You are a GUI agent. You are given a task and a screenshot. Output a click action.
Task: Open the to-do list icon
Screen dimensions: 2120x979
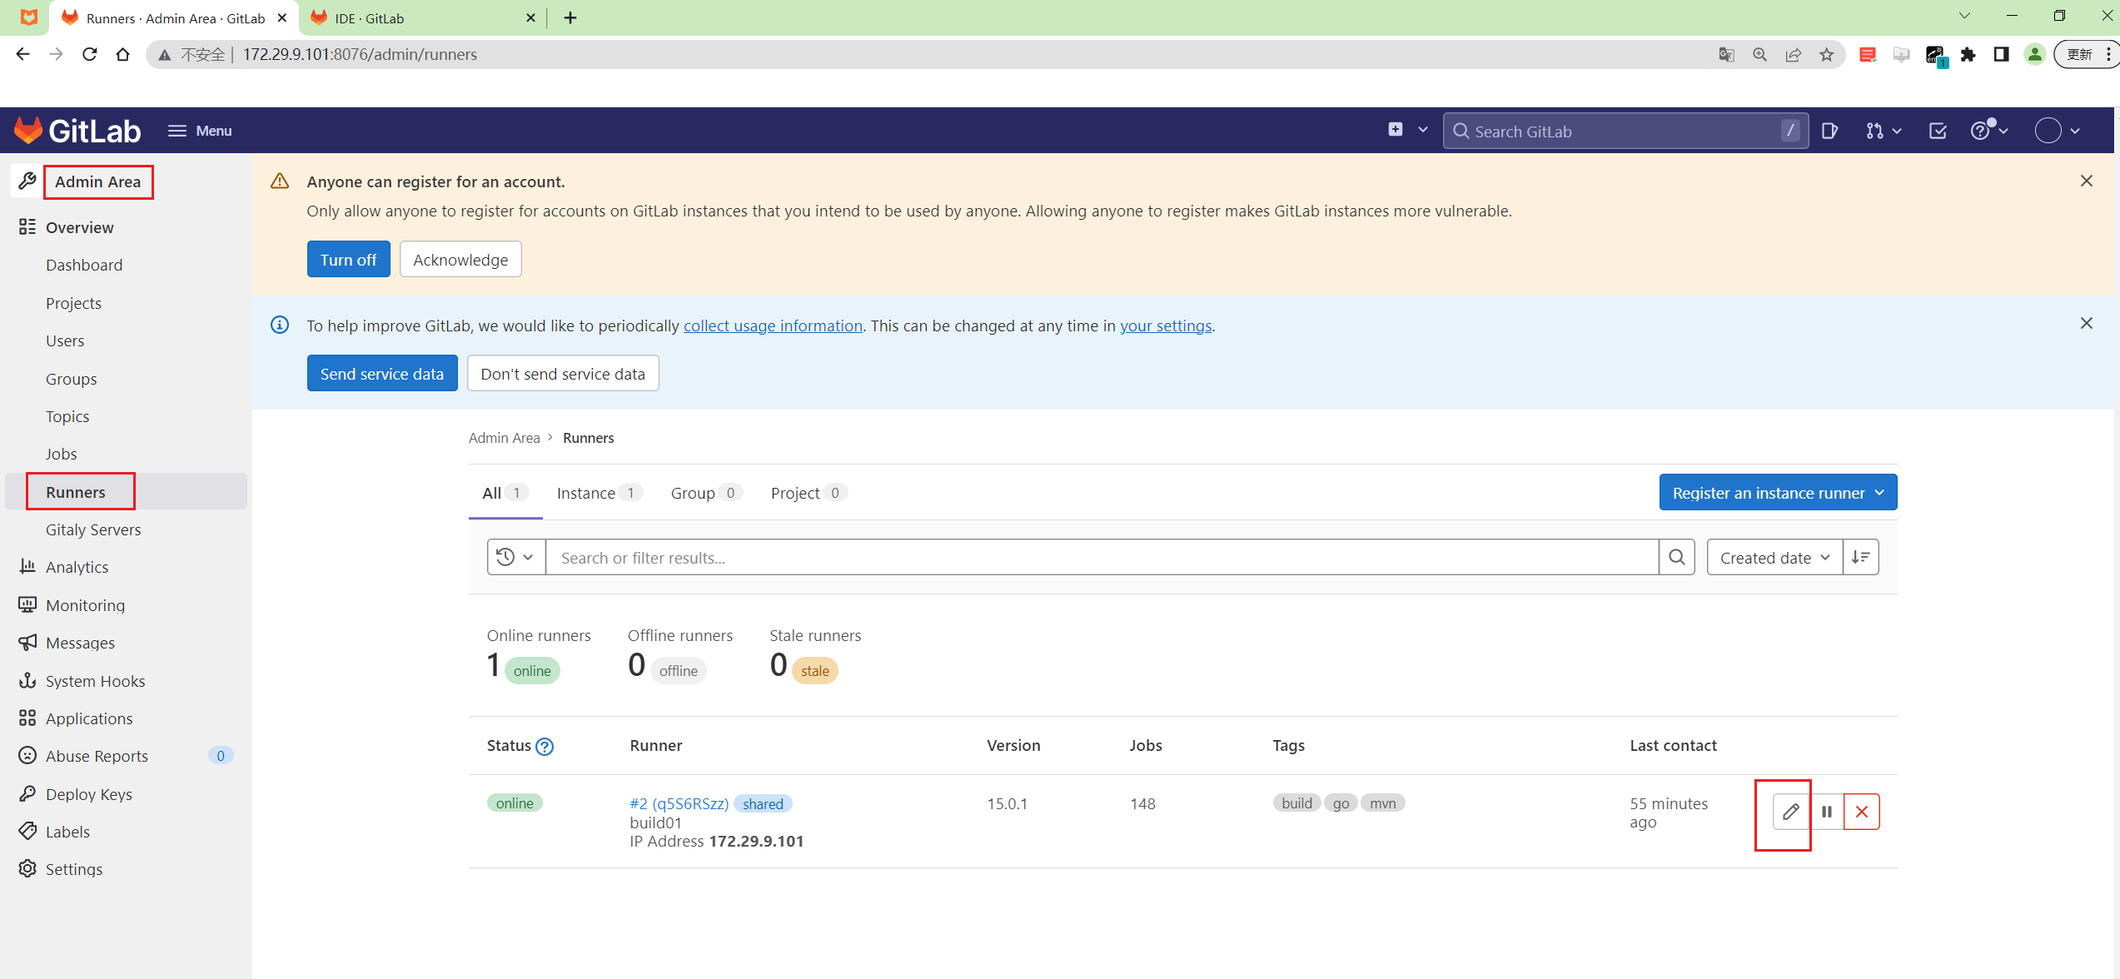point(1938,131)
